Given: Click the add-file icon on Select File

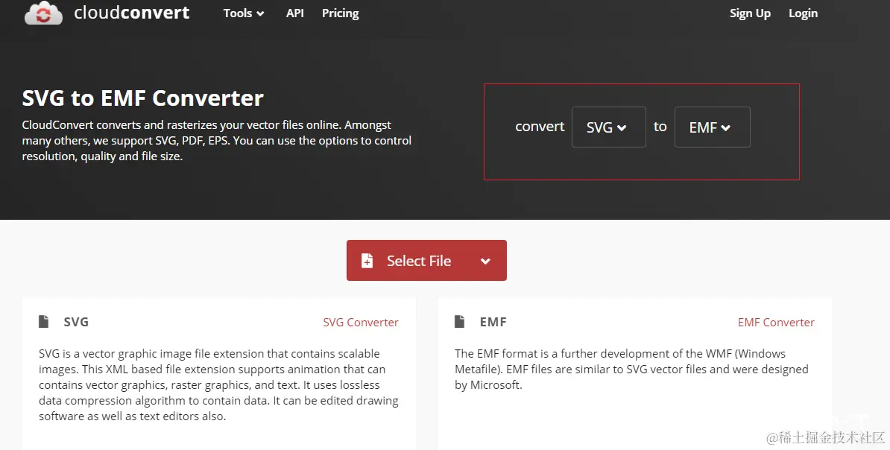Looking at the screenshot, I should point(367,261).
